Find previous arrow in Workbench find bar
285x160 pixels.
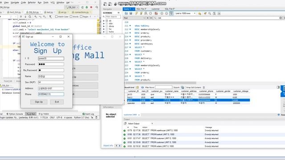[147, 18]
